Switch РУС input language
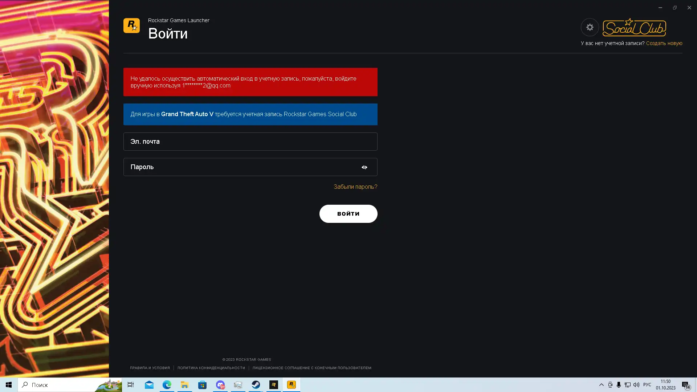The image size is (697, 392). 647,385
